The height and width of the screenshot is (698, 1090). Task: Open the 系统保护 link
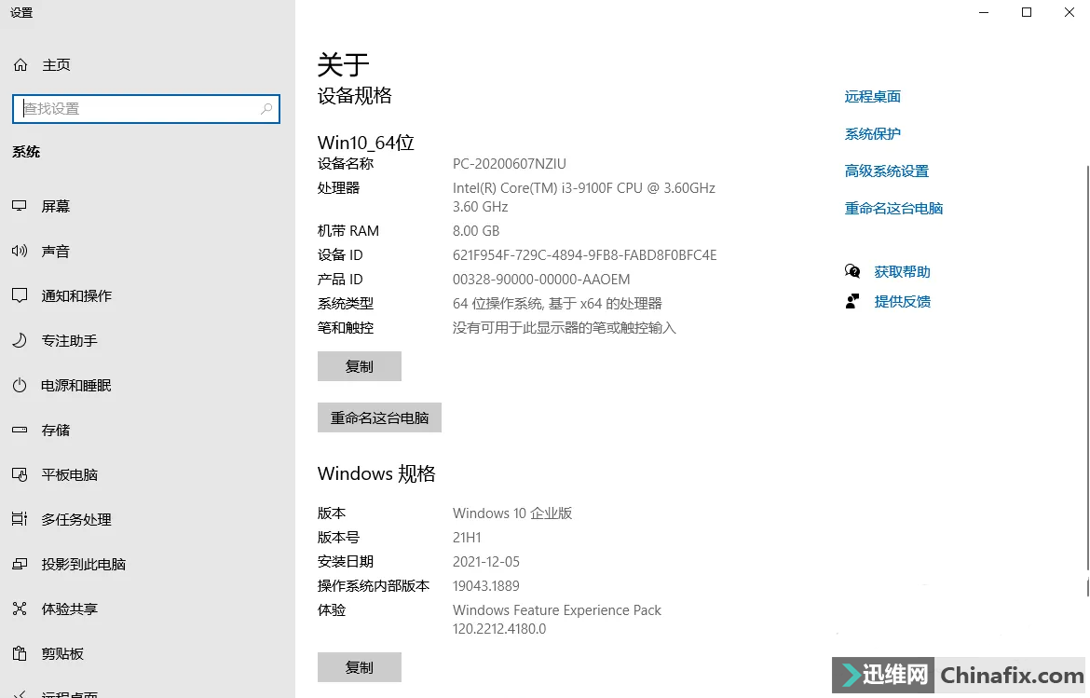click(872, 133)
